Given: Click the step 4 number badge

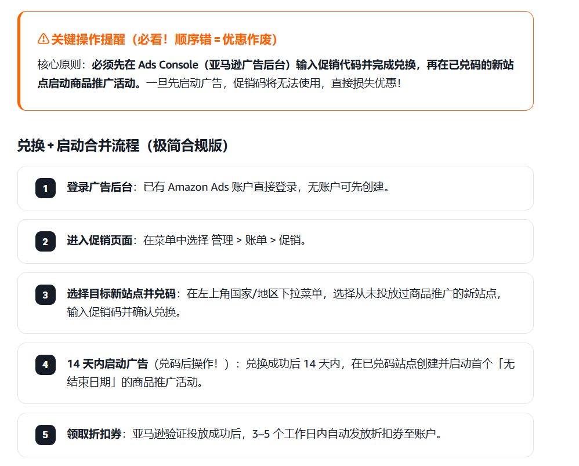Looking at the screenshot, I should [x=45, y=365].
